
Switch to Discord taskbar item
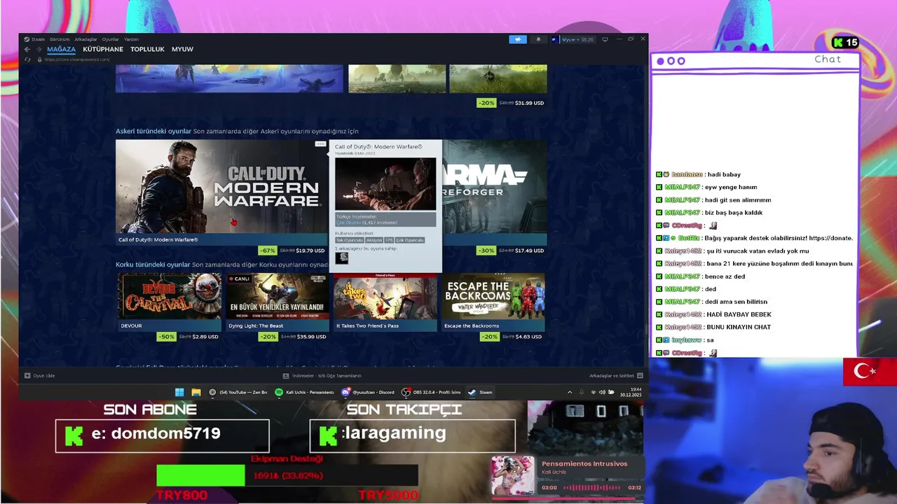coord(368,392)
